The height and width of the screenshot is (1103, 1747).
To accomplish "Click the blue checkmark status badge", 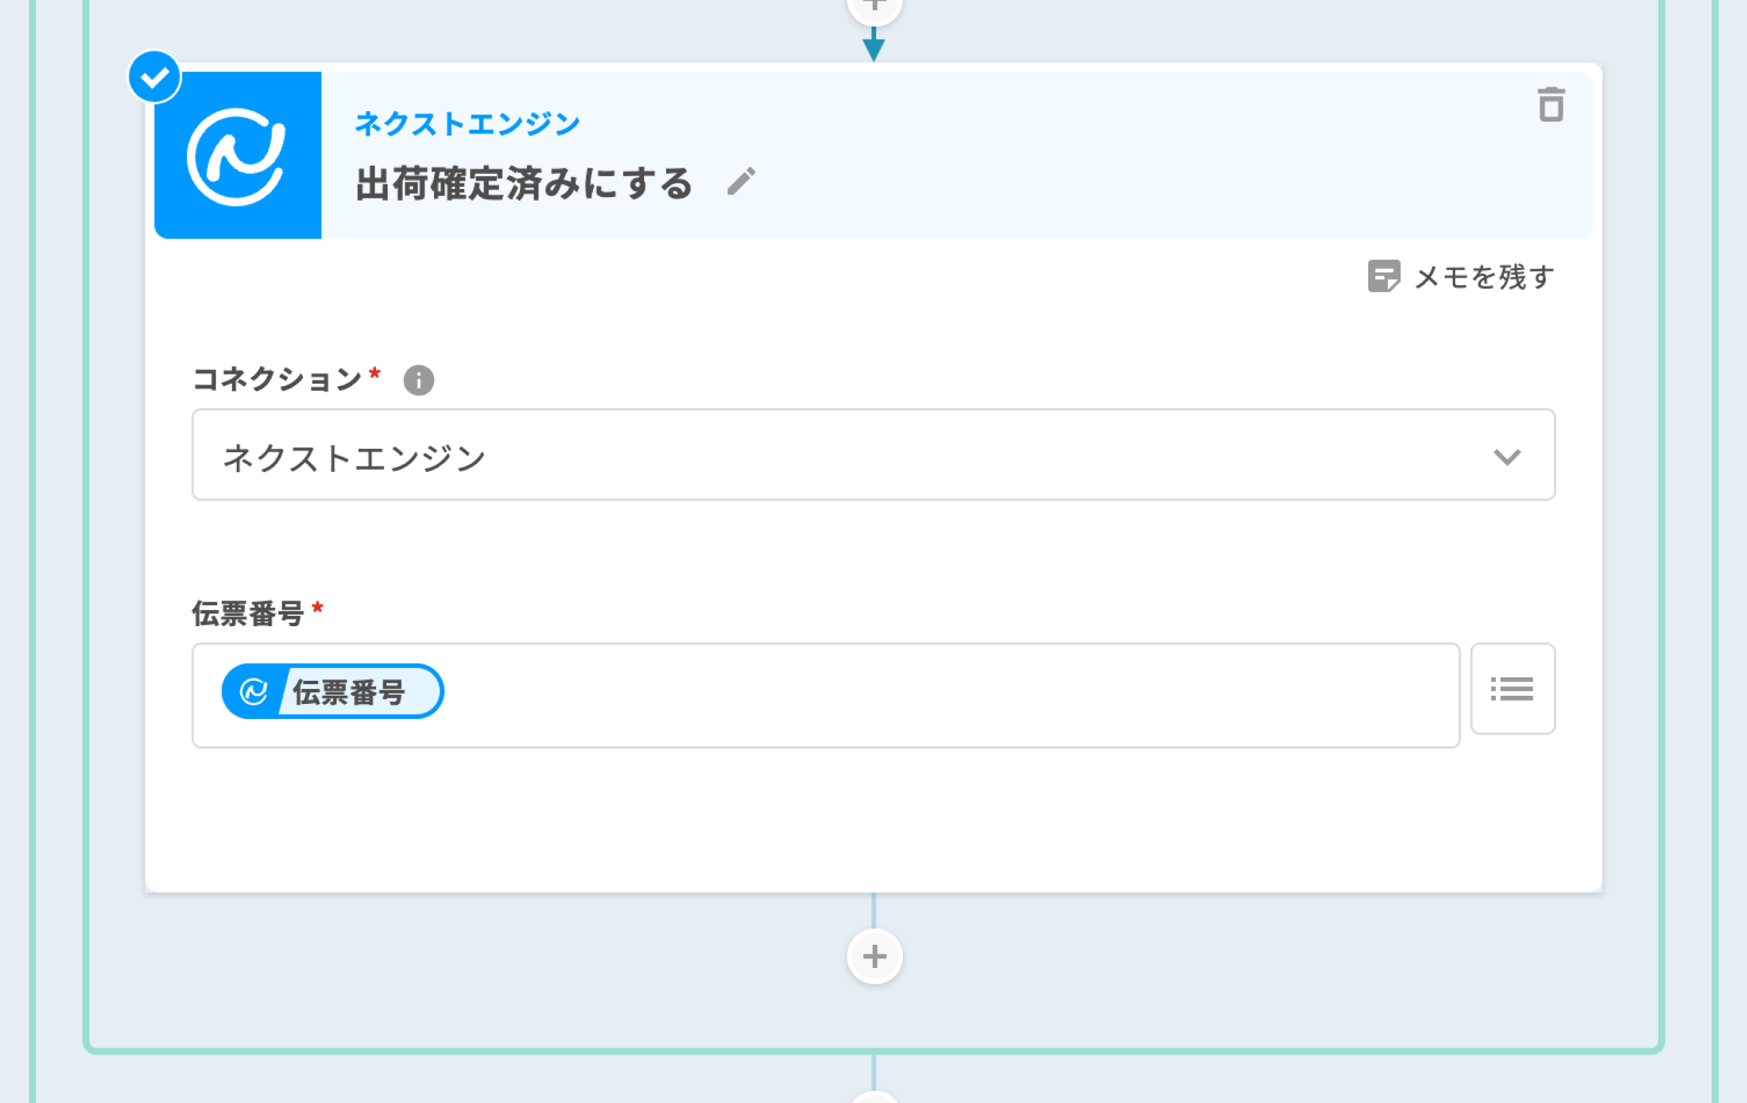I will tap(154, 77).
